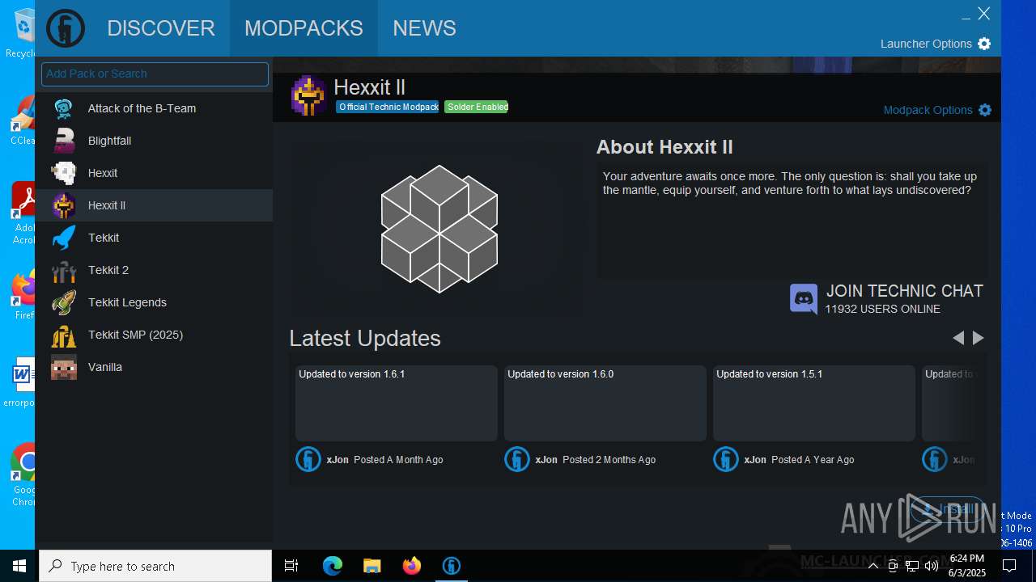The image size is (1036, 582).
Task: Choose Tekkit Legends pack name
Action: click(x=127, y=302)
